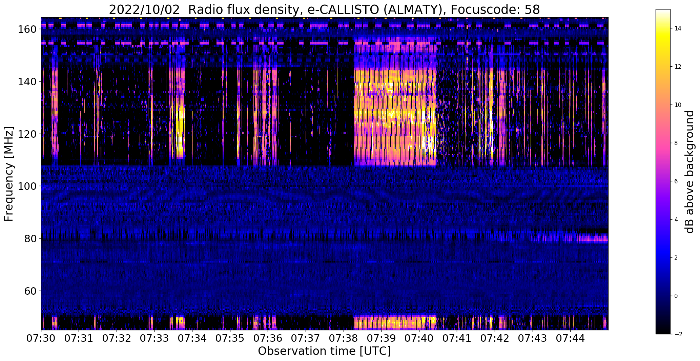Click the 07:44 time tick label
This screenshot has height=361, width=700.
[570, 338]
